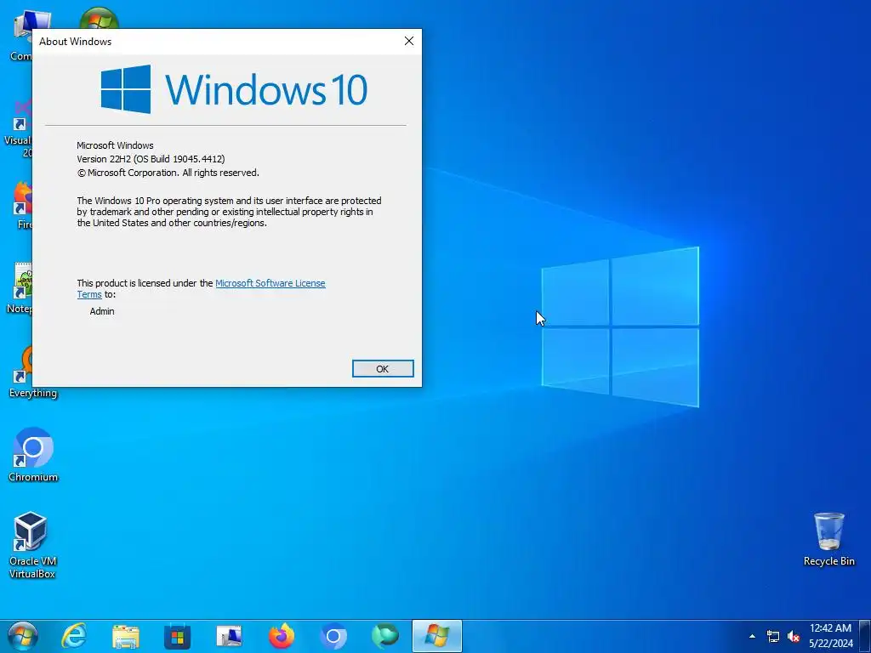
Task: Select the Firefox desktop shortcut
Action: (x=21, y=205)
